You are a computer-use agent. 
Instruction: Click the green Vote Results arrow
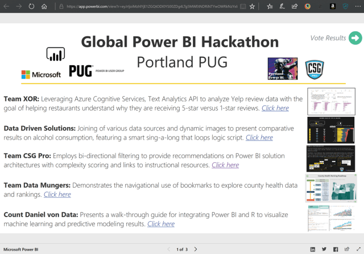click(x=355, y=38)
